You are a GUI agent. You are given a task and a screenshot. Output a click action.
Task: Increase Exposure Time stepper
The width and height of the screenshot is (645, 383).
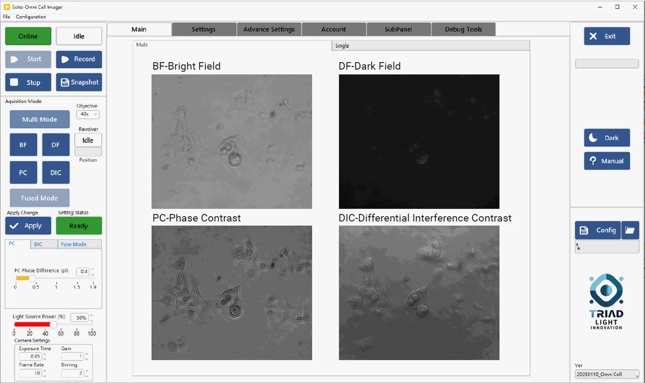45,354
